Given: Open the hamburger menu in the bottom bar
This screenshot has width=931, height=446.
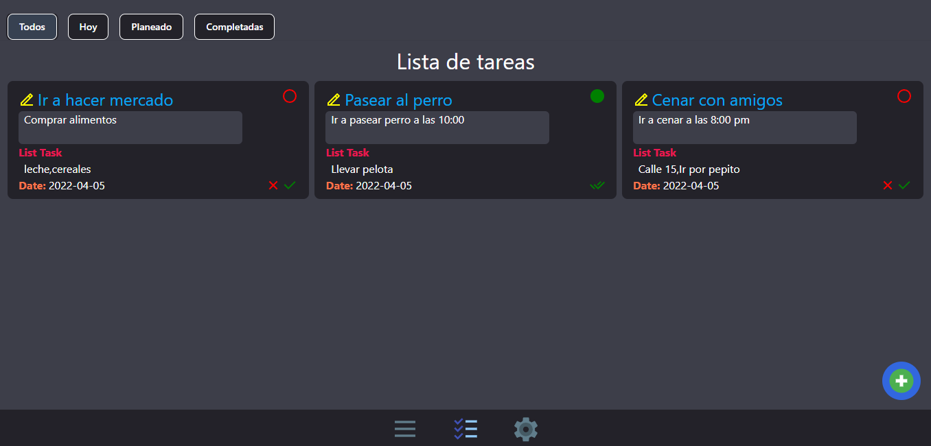Looking at the screenshot, I should tap(405, 429).
